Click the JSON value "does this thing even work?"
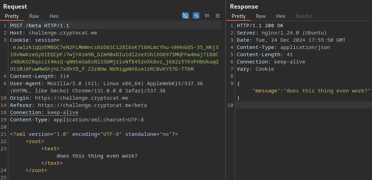This screenshot has width=372, height=180. [327, 91]
